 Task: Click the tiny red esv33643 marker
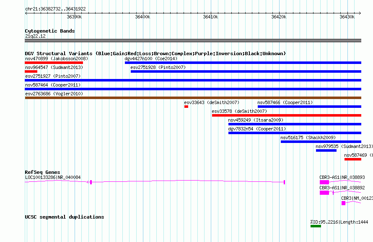[186, 107]
